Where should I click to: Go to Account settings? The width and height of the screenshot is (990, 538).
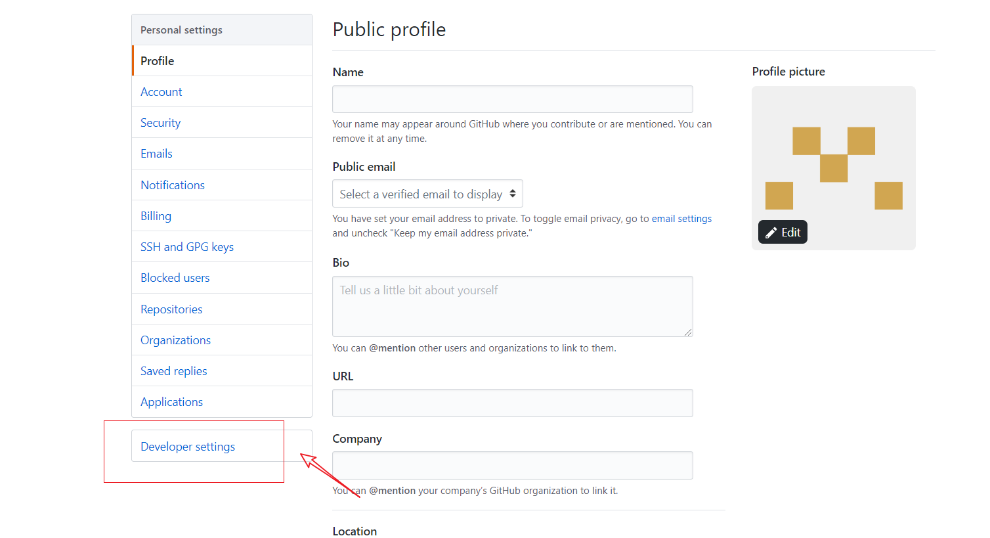point(222,91)
